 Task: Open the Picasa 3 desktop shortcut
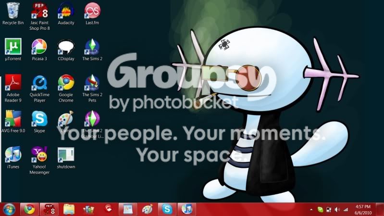tap(39, 50)
